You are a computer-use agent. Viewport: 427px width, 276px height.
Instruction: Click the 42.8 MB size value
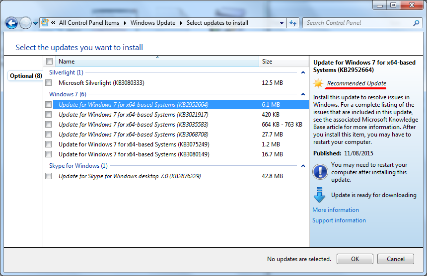click(x=272, y=176)
